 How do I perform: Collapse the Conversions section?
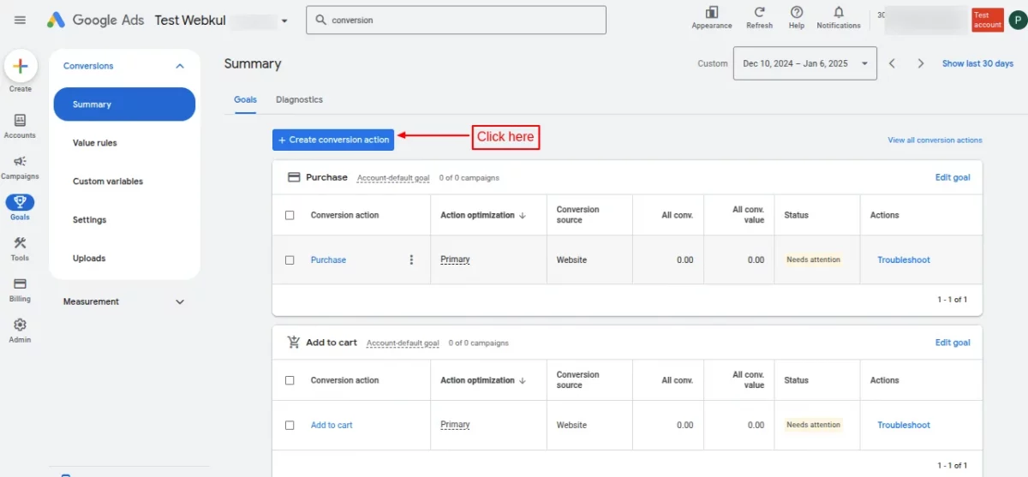[x=179, y=66]
